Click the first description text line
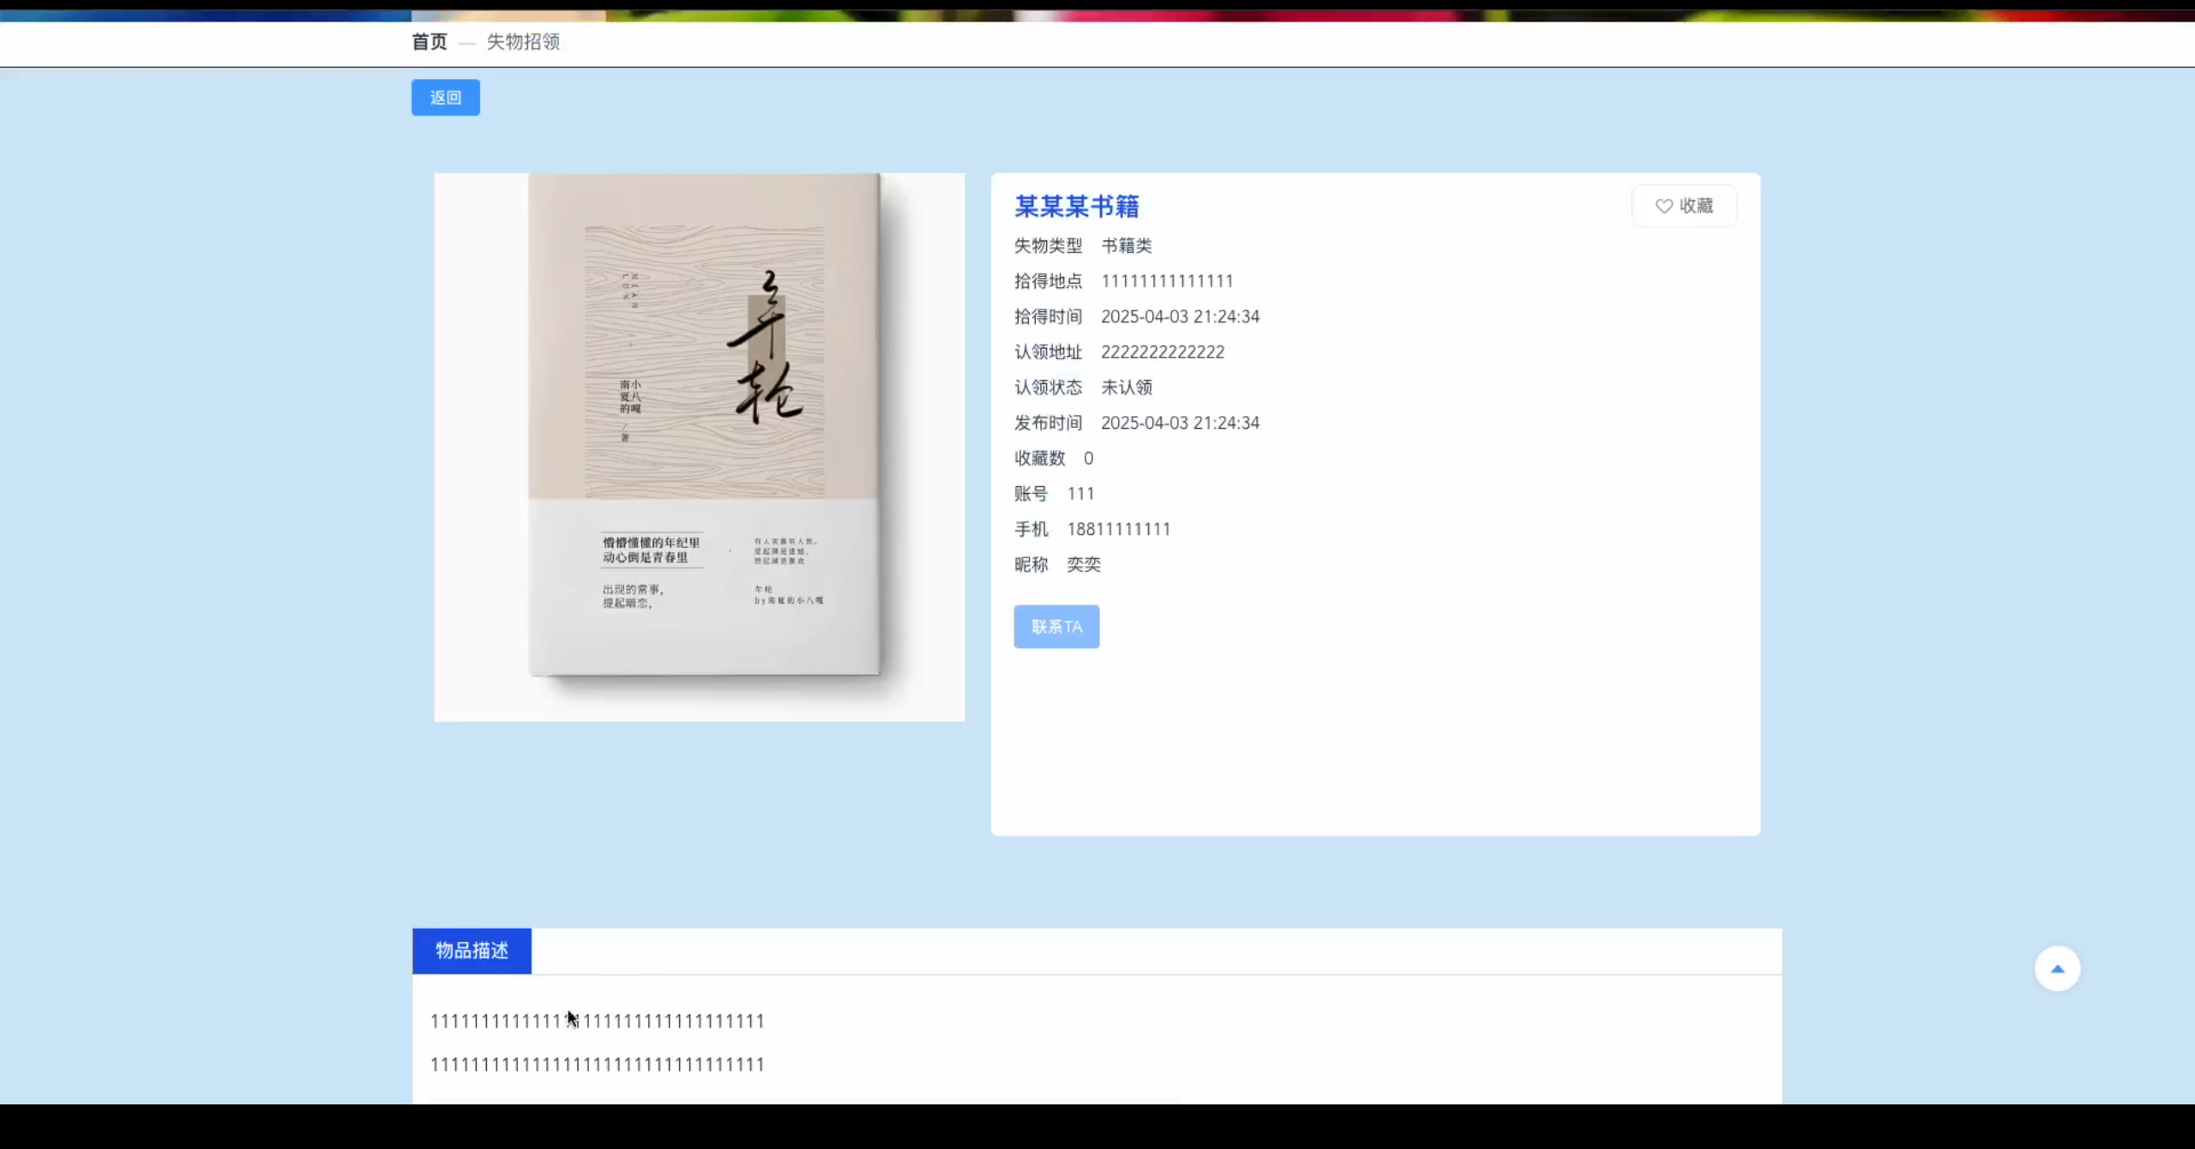This screenshot has width=2195, height=1149. tap(597, 1021)
